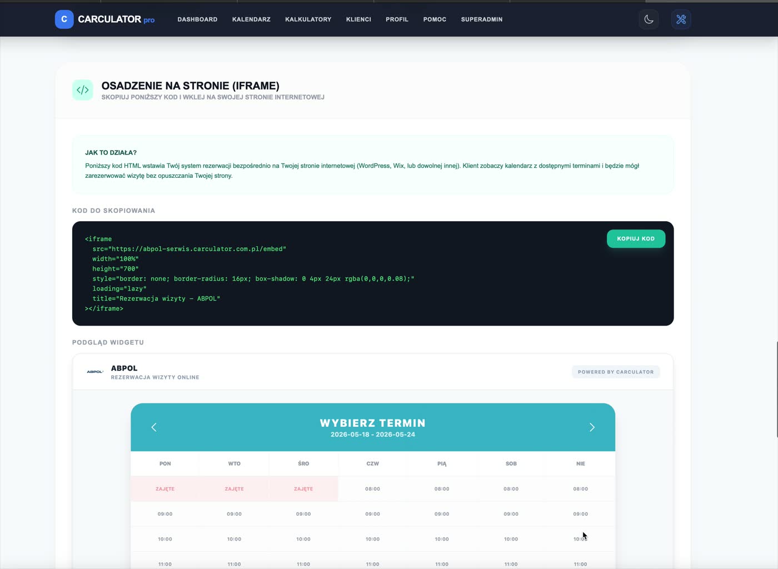Select the SOB 10:00 time slot
The height and width of the screenshot is (569, 778).
point(511,539)
